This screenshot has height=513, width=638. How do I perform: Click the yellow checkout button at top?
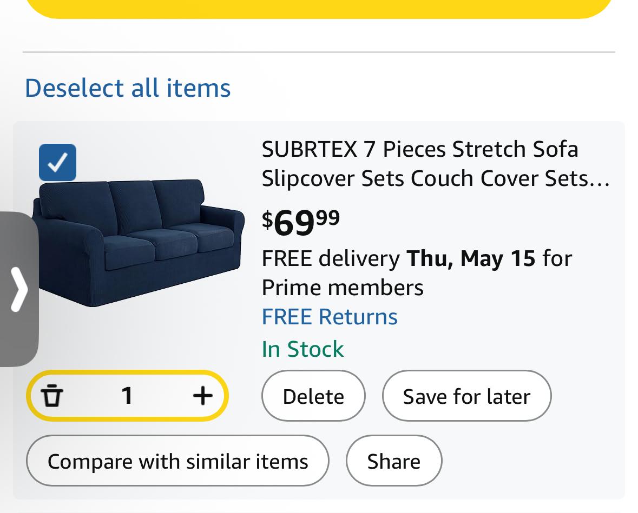319,9
